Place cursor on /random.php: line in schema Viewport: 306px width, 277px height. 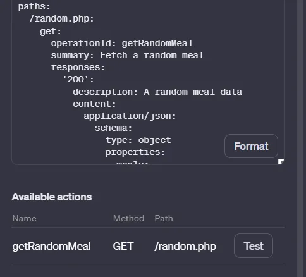[61, 19]
